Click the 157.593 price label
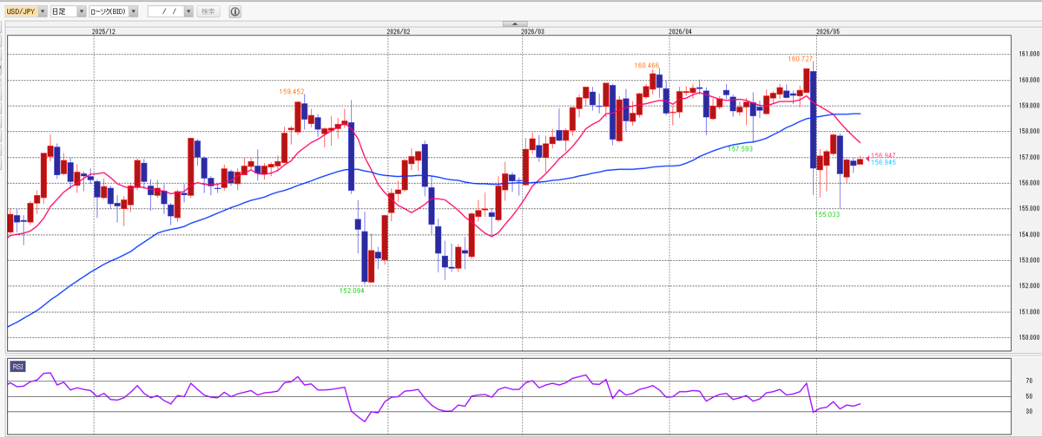Screen dimensions: 1042x437 739,149
